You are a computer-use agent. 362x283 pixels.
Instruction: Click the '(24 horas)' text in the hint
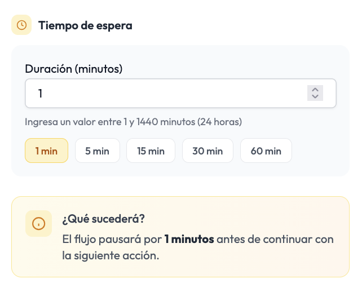pyautogui.click(x=219, y=122)
